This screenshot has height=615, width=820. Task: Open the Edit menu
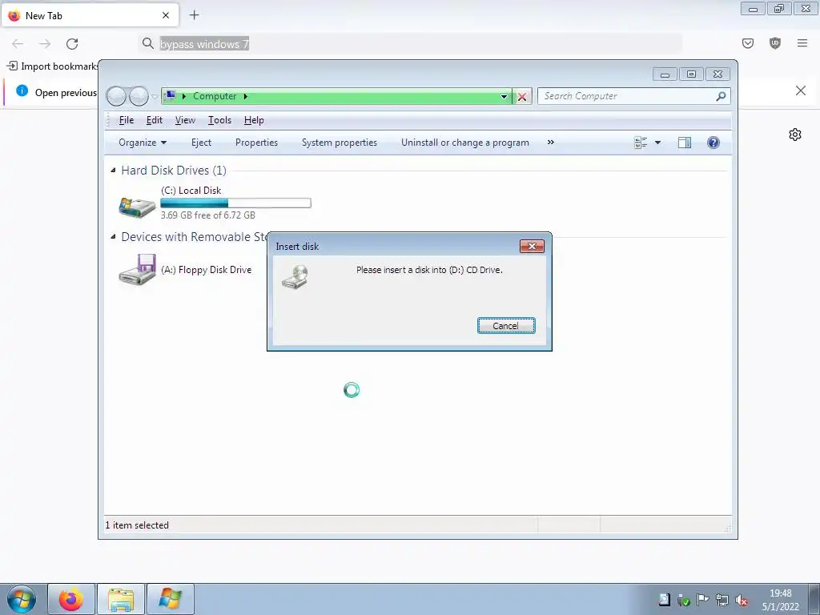pyautogui.click(x=155, y=120)
